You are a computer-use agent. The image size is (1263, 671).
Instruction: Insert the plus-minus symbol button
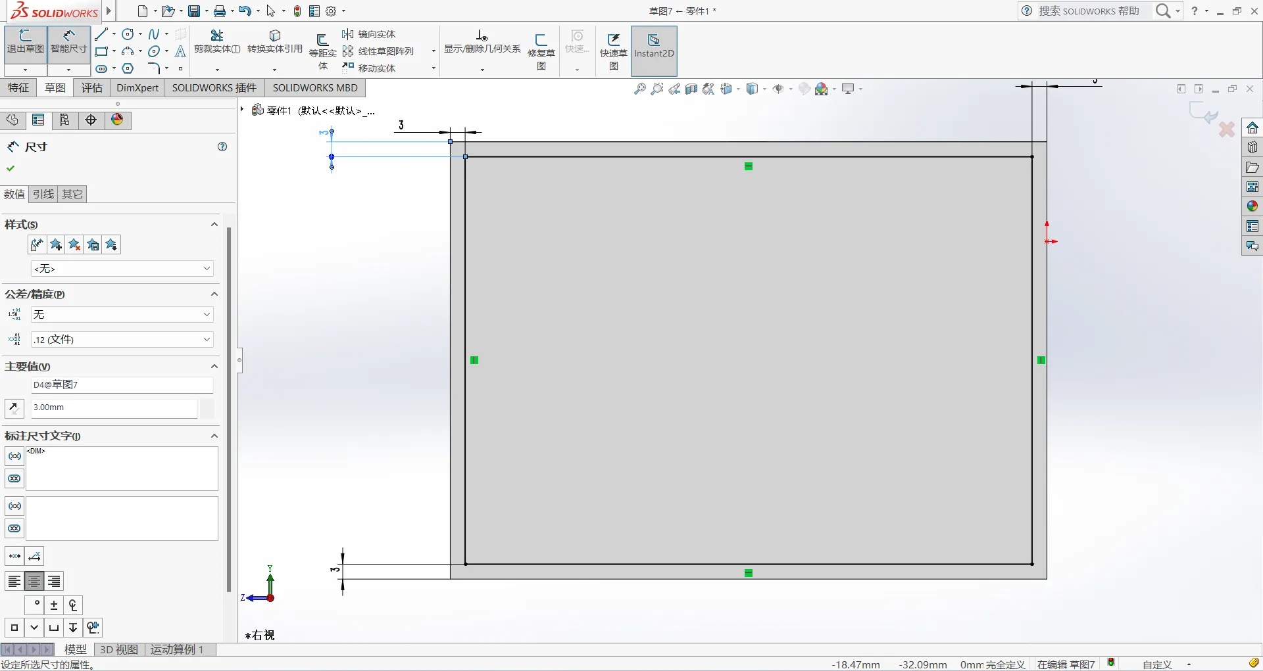54,605
